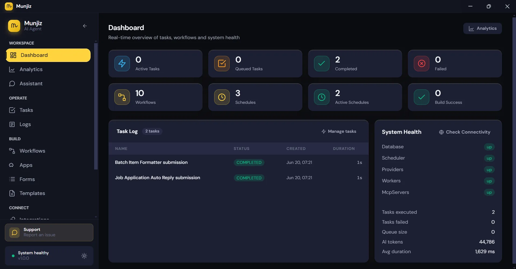Click the Analytics button at top right
This screenshot has width=516, height=269.
[482, 28]
